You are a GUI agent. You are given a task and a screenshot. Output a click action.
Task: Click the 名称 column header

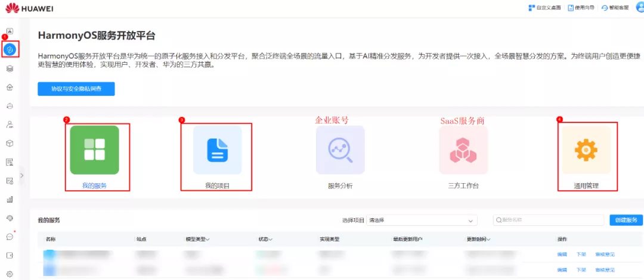pos(51,239)
